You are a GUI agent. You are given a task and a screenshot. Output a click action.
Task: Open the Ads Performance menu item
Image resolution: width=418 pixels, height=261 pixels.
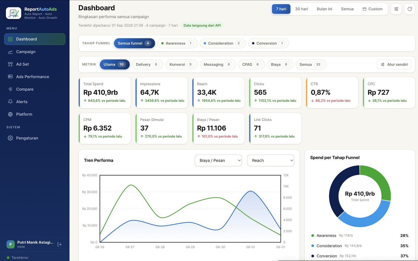35,77
